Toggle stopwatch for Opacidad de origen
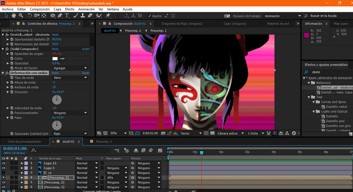Viewport: 353px width, 192px height. tap(11, 54)
